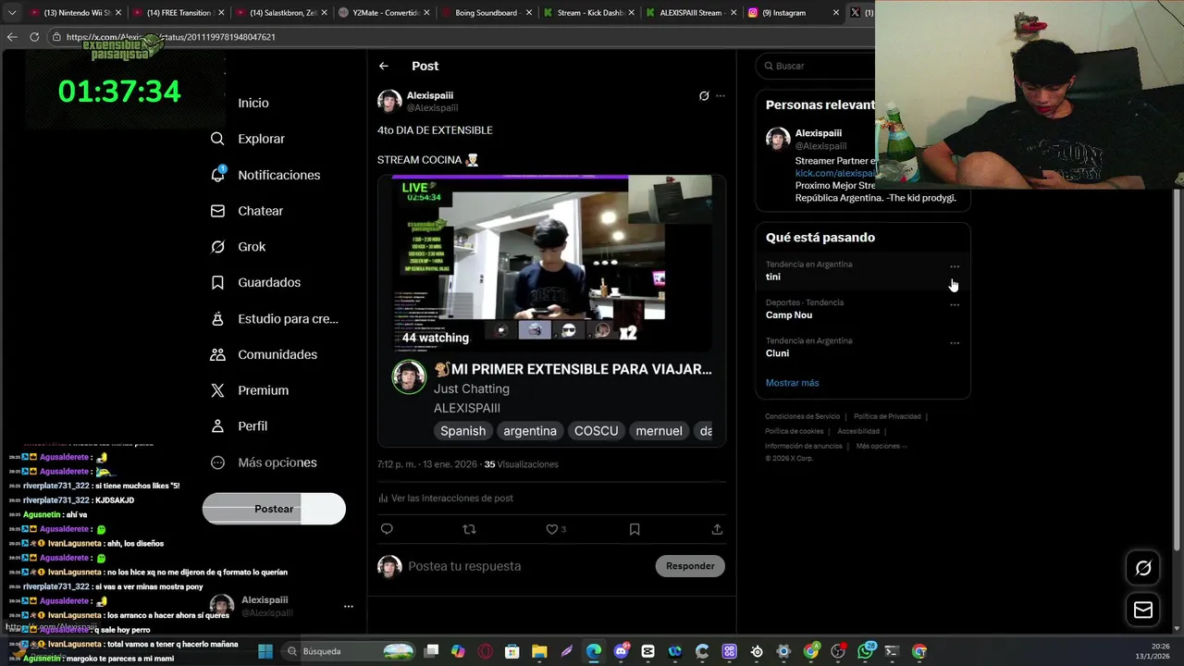Open Premium in the sidebar
Image resolution: width=1184 pixels, height=666 pixels.
point(263,390)
